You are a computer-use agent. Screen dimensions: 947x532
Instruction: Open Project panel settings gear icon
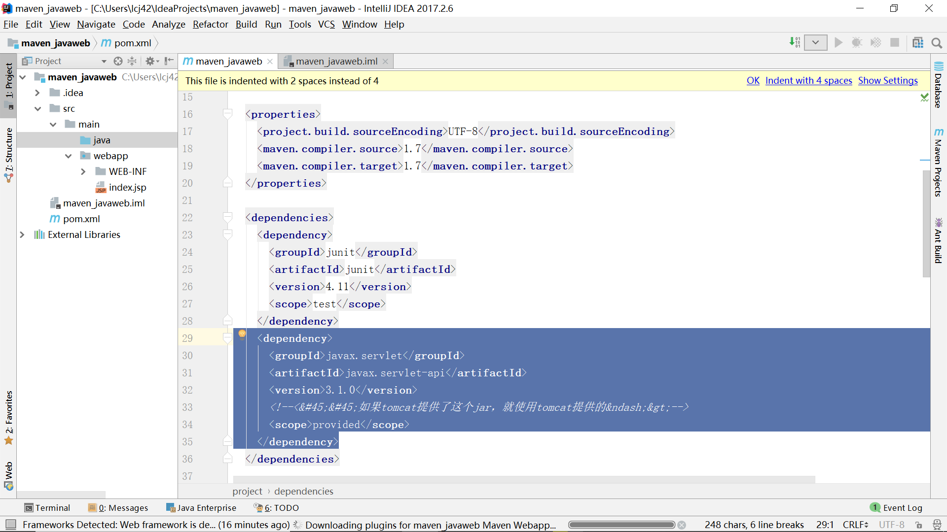(150, 61)
